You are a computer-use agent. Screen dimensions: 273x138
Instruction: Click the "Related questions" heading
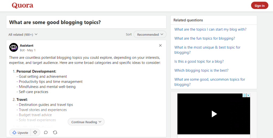pos(188,20)
